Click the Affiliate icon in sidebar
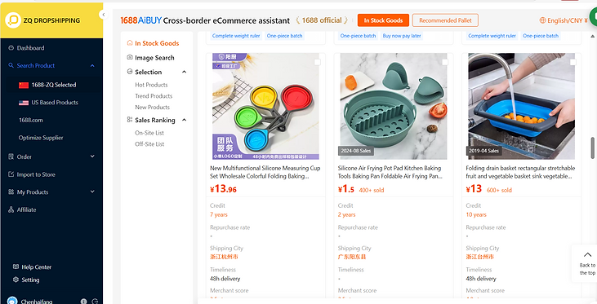Image resolution: width=597 pixels, height=304 pixels. [11, 209]
